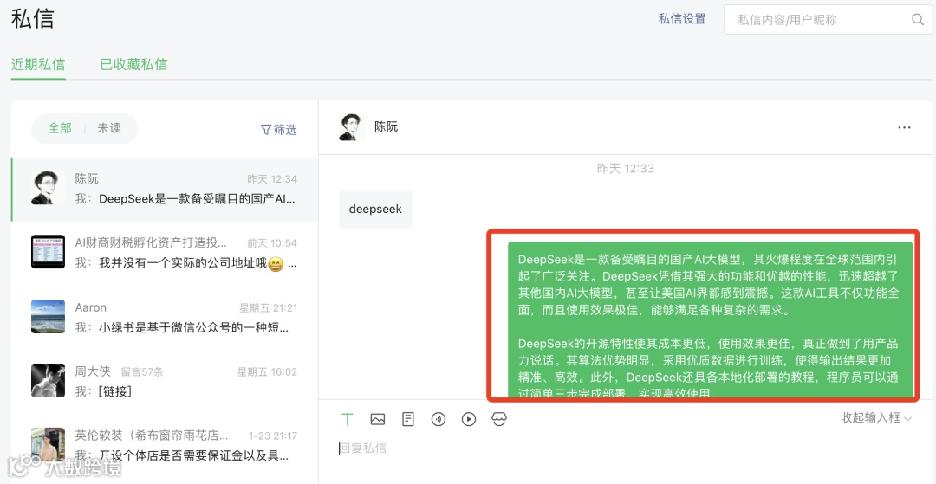This screenshot has width=936, height=484.
Task: Focus the 回复私信 reply field
Action: [626, 449]
